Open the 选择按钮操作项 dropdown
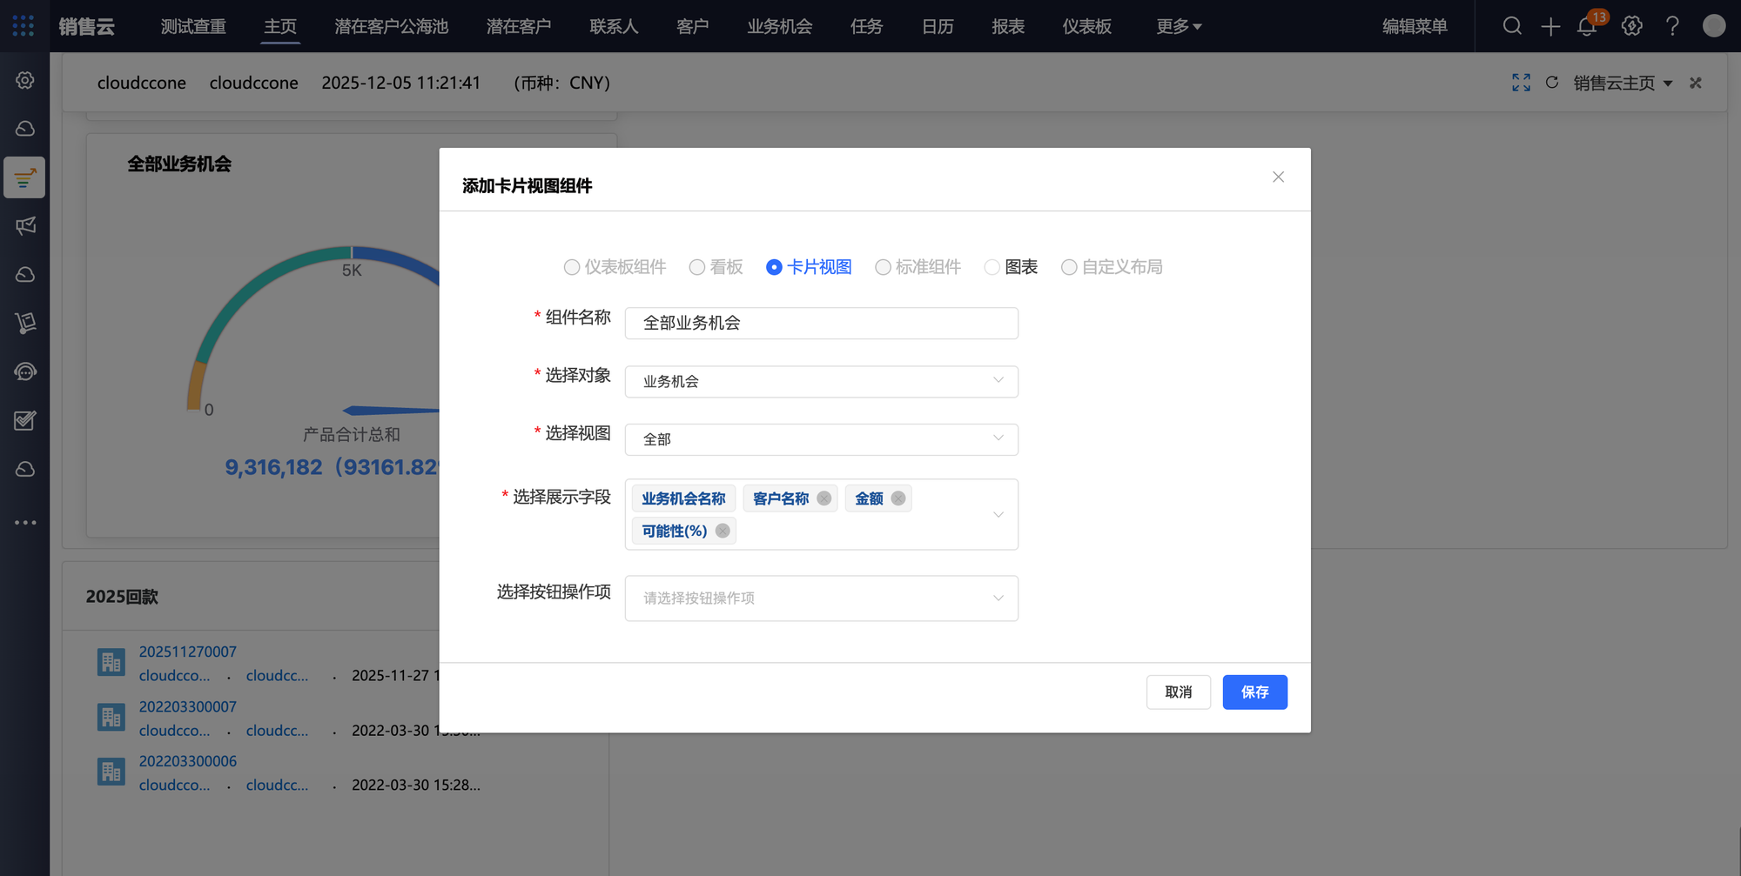Image resolution: width=1741 pixels, height=876 pixels. coord(821,598)
